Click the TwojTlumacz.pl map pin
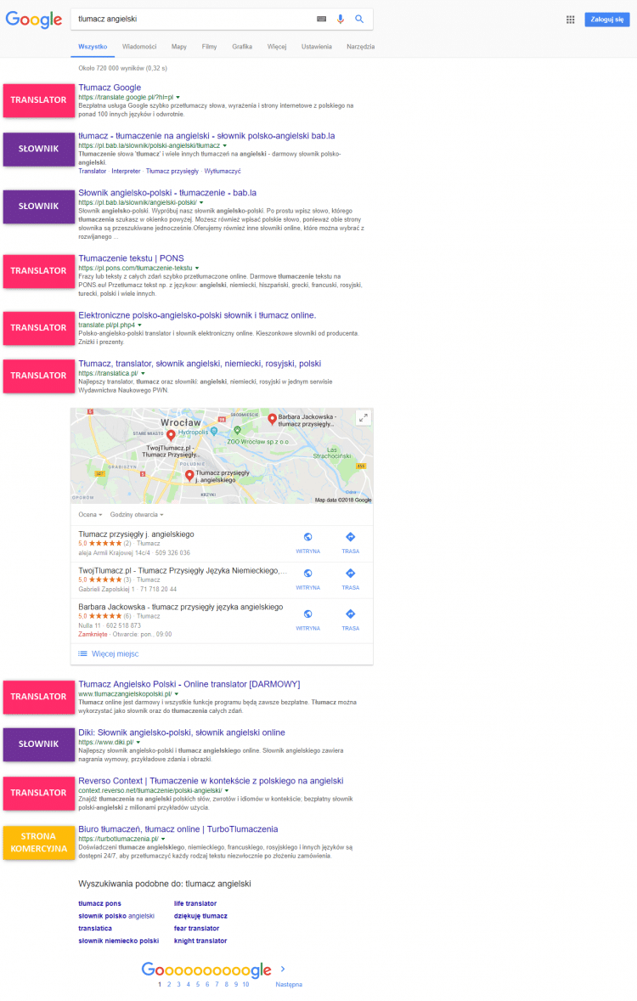The height and width of the screenshot is (1001, 637). [171, 435]
